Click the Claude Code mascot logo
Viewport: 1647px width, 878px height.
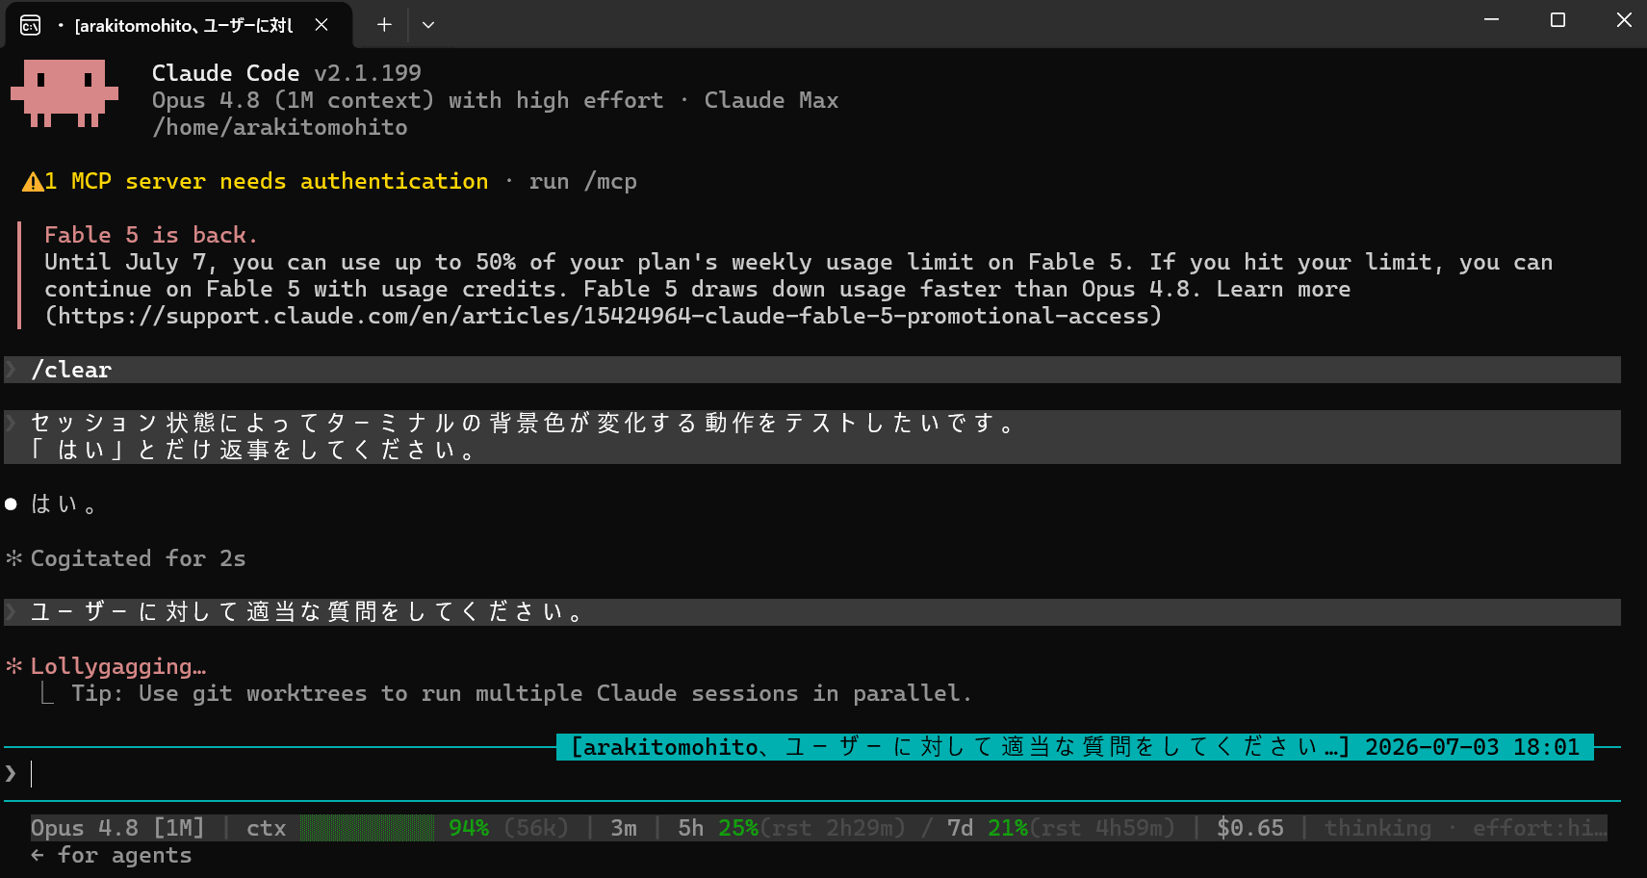coord(64,93)
